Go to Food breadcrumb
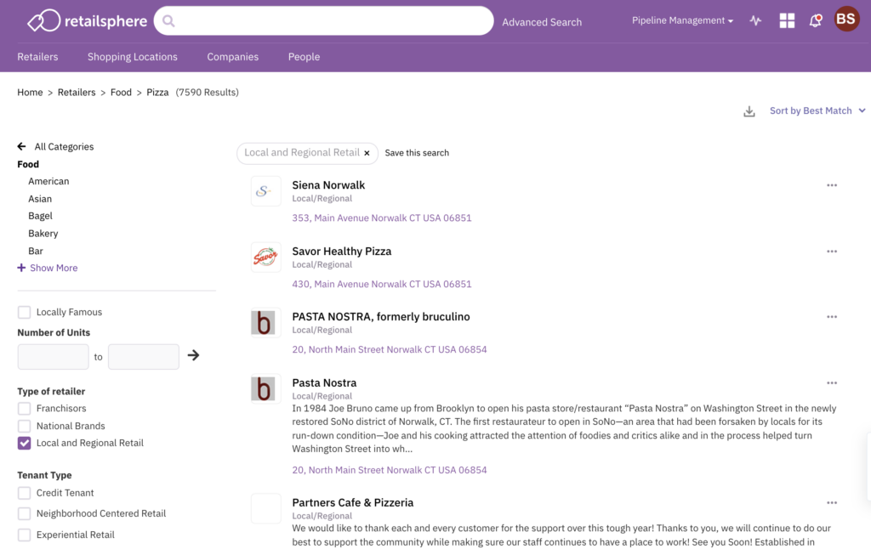The width and height of the screenshot is (871, 549). coord(121,92)
